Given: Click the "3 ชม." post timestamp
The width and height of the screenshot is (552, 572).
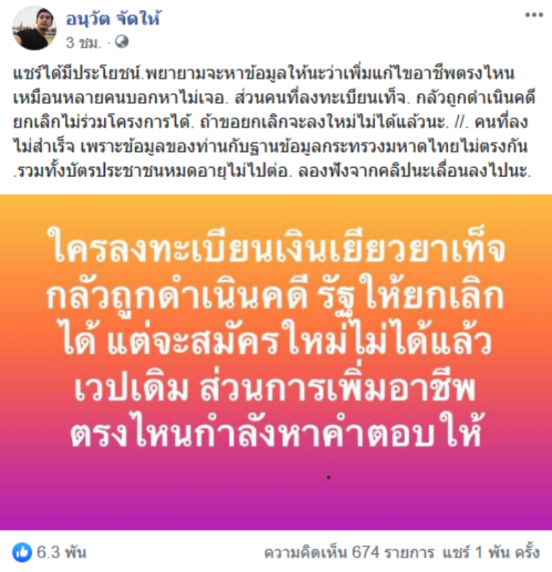Looking at the screenshot, I should pos(83,43).
